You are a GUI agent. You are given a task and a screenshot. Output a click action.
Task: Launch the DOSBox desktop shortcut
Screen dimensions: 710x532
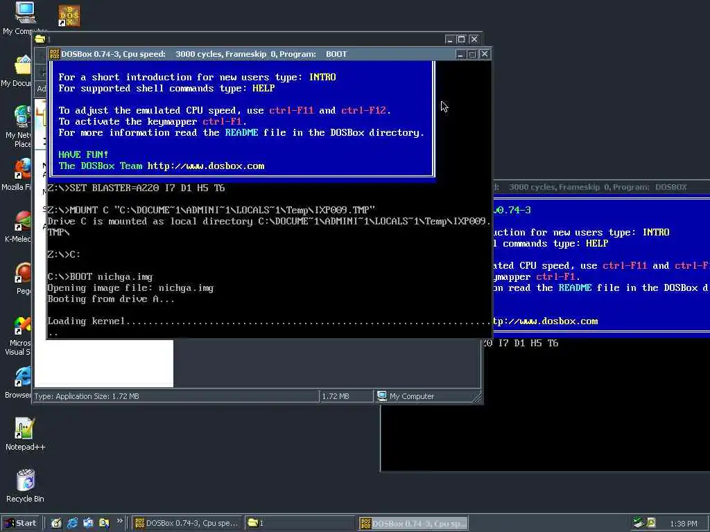coord(69,16)
